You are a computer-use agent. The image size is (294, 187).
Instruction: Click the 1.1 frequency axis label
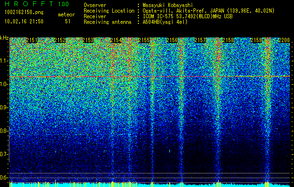(x=4, y=61)
